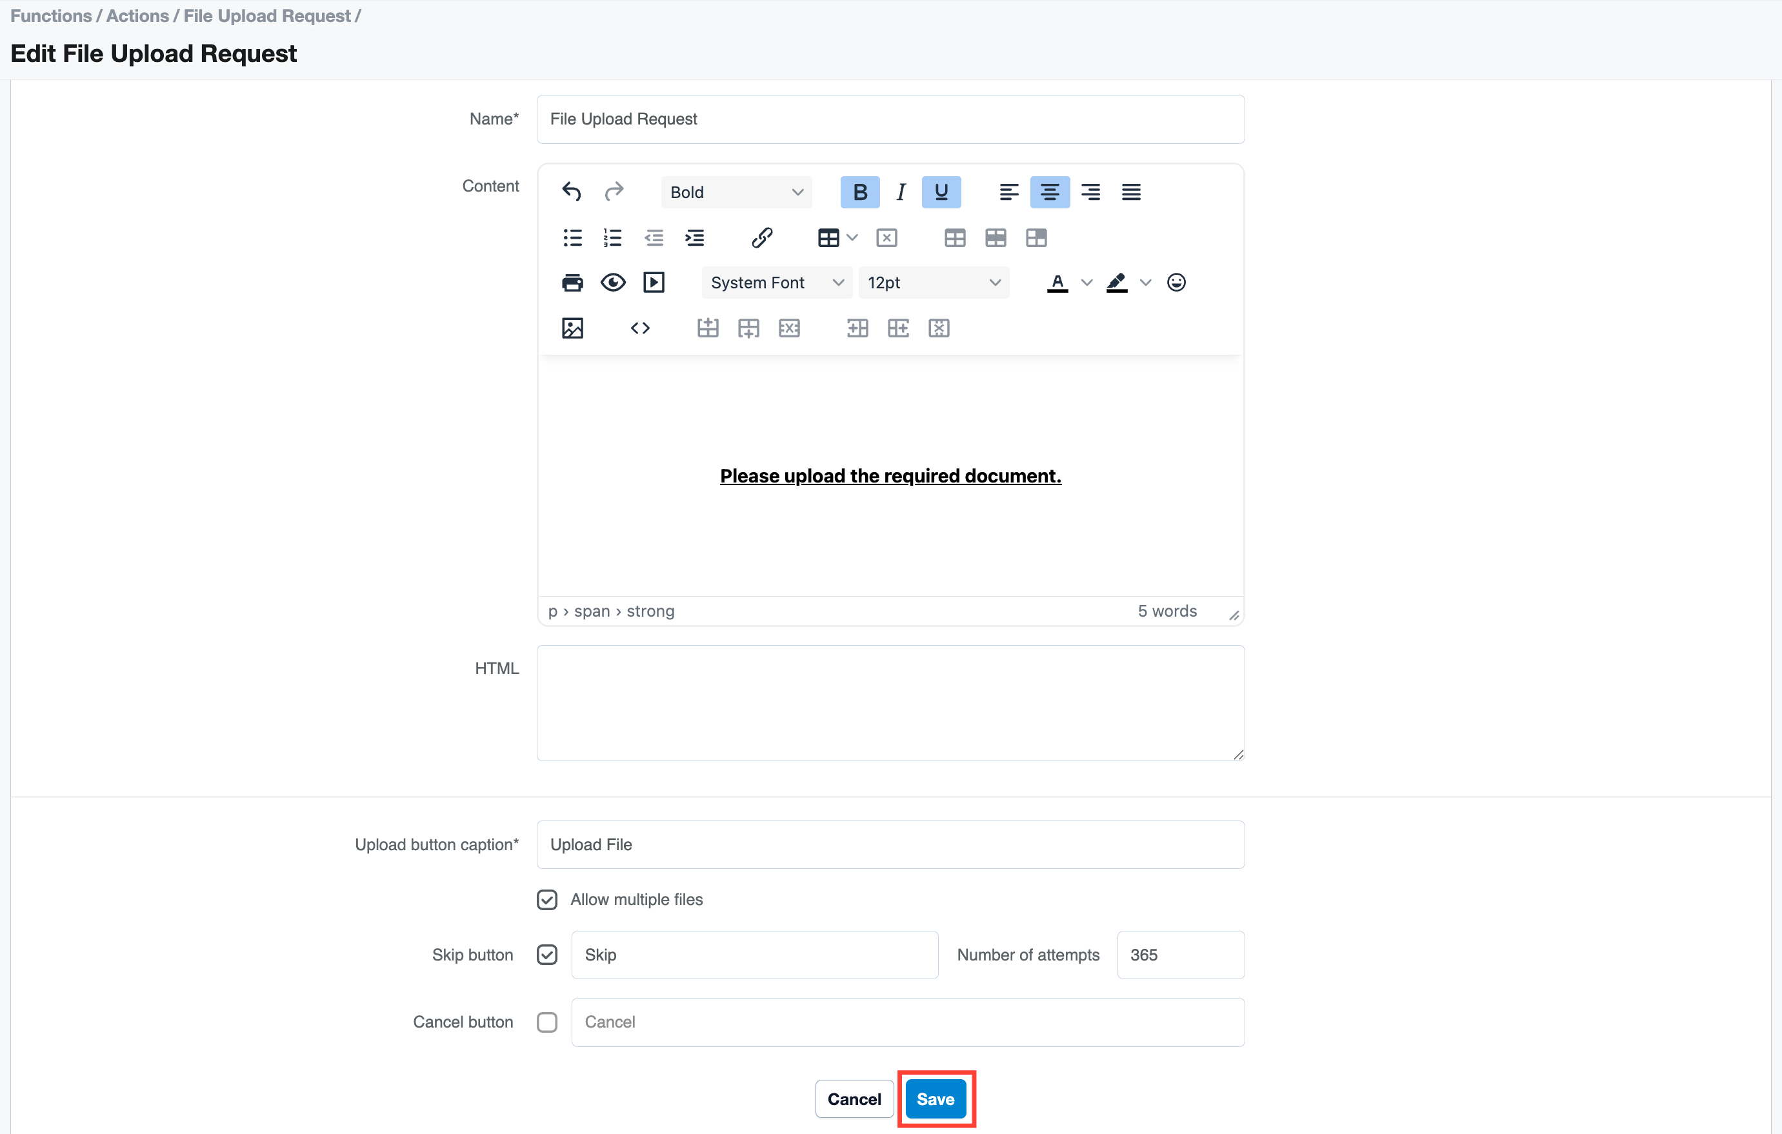Click the insert image icon
Viewport: 1782px width, 1134px height.
(572, 328)
